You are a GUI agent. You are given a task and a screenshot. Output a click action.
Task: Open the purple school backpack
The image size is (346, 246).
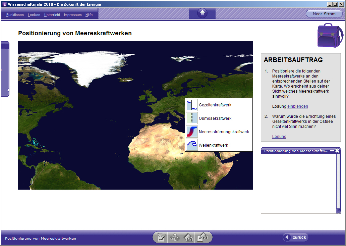330,35
